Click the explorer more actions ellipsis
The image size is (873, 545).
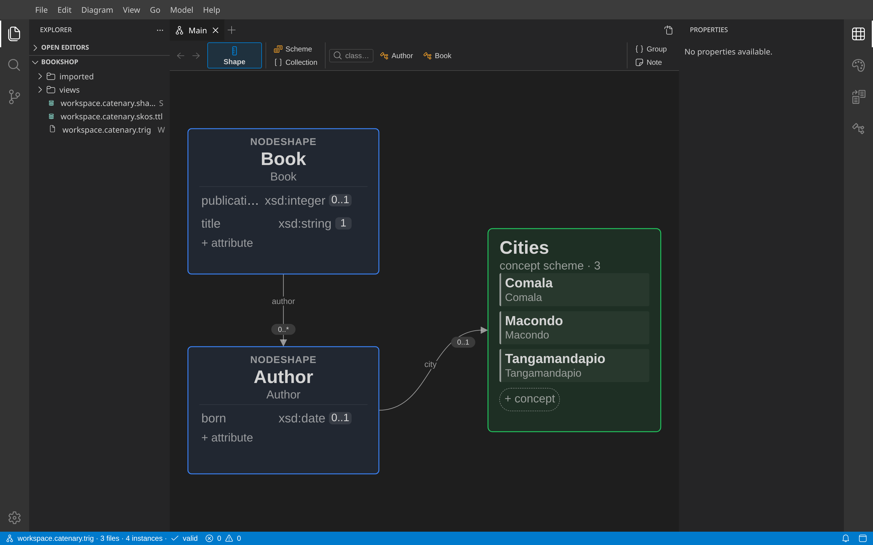[160, 30]
